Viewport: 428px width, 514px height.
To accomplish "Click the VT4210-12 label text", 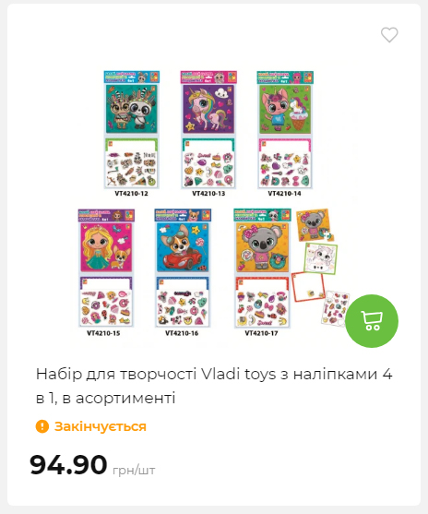I will (x=131, y=194).
